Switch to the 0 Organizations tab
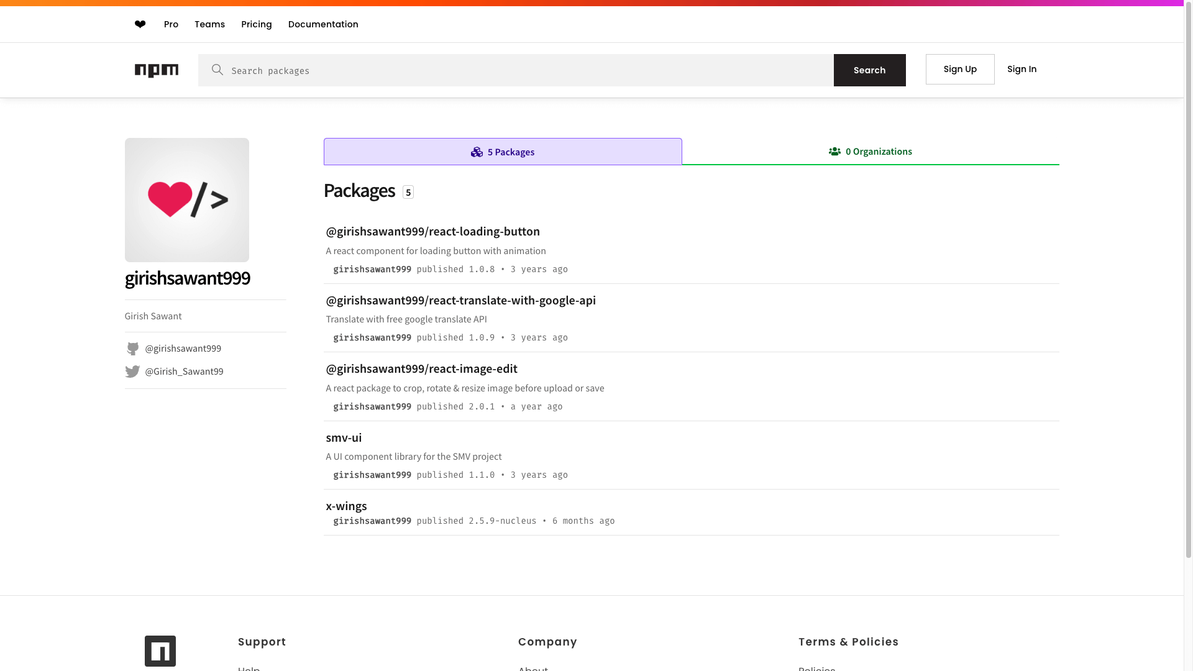The height and width of the screenshot is (671, 1193). point(870,152)
